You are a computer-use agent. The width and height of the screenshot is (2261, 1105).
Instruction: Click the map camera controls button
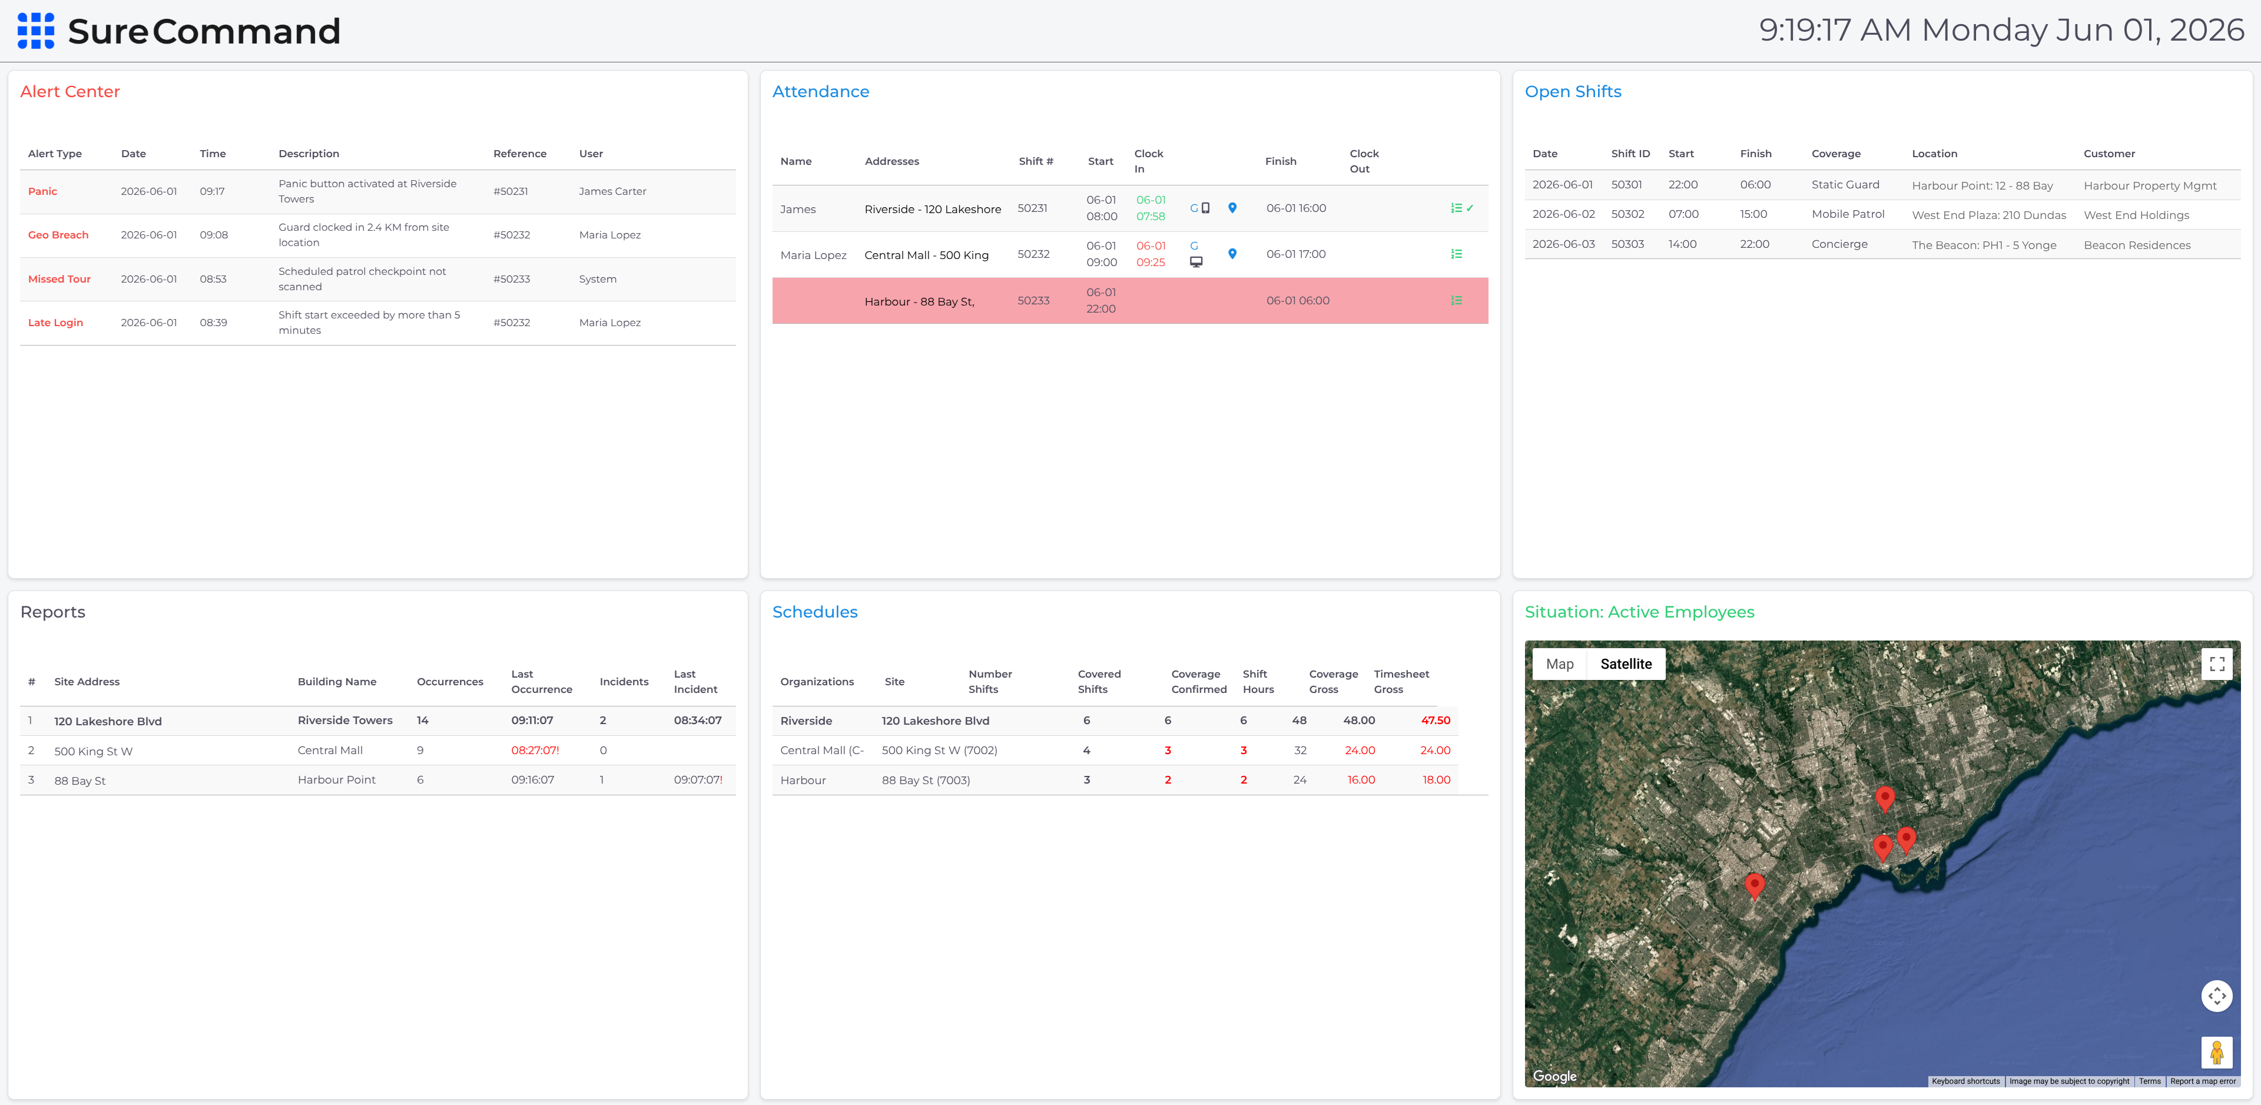tap(2216, 996)
